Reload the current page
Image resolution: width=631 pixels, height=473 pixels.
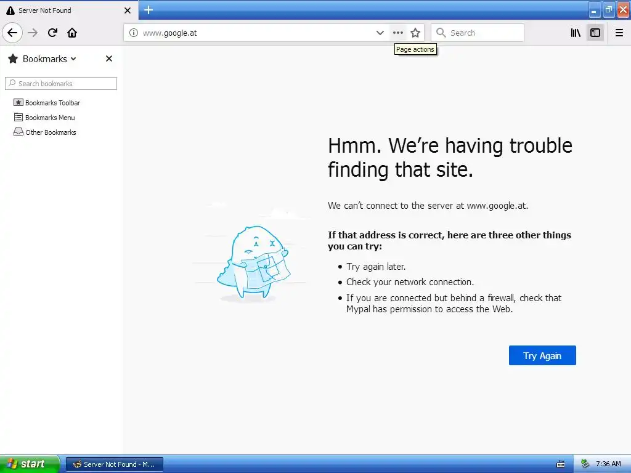[x=52, y=33]
